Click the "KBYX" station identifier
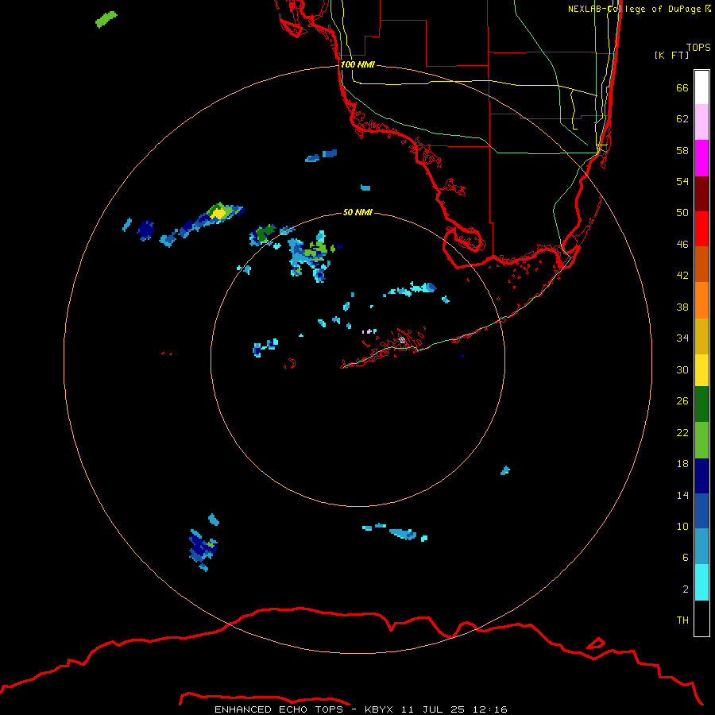 pyautogui.click(x=379, y=709)
